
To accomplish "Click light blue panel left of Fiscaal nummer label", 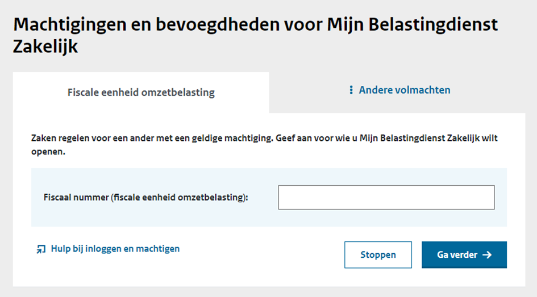I will (x=38, y=198).
